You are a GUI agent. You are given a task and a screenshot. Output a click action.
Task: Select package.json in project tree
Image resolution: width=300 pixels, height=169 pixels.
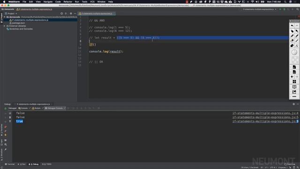(x=18, y=23)
